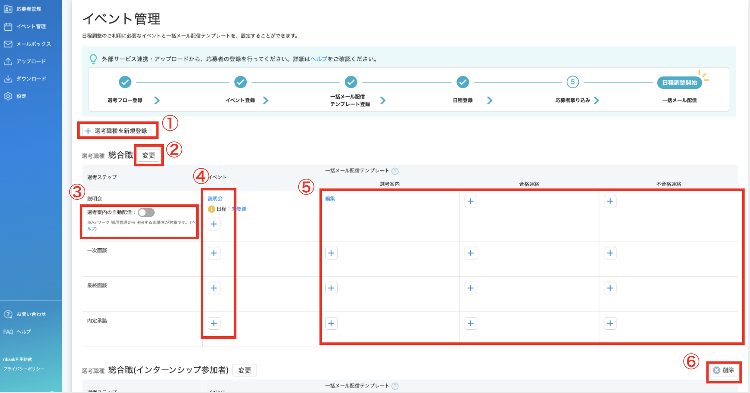Click 変更 beside 総合職(インターンシップ参加者)
This screenshot has width=750, height=393.
(244, 370)
